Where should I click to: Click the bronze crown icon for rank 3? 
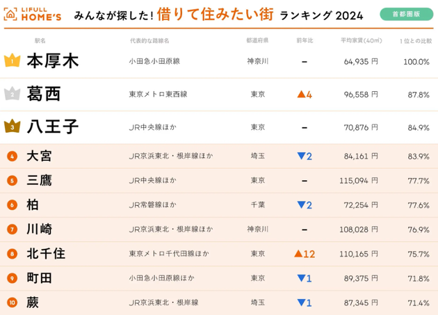pos(13,126)
